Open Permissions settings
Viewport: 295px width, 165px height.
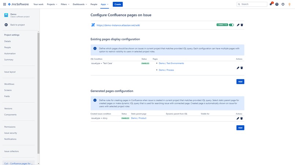[10, 127]
